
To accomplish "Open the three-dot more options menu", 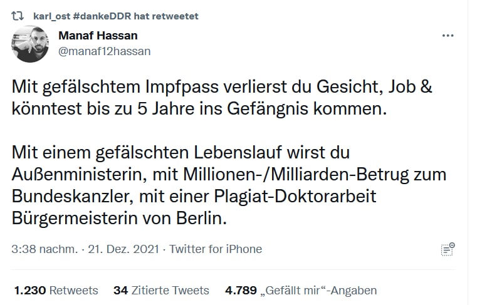I will (448, 36).
